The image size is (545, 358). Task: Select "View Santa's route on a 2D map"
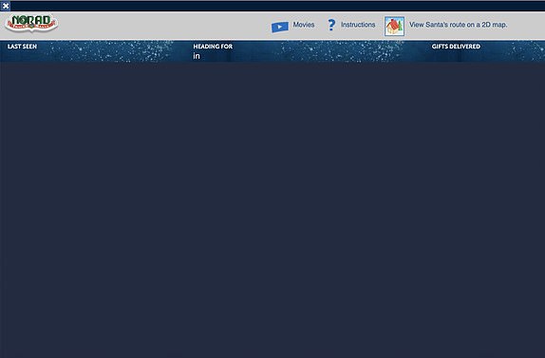(x=458, y=25)
